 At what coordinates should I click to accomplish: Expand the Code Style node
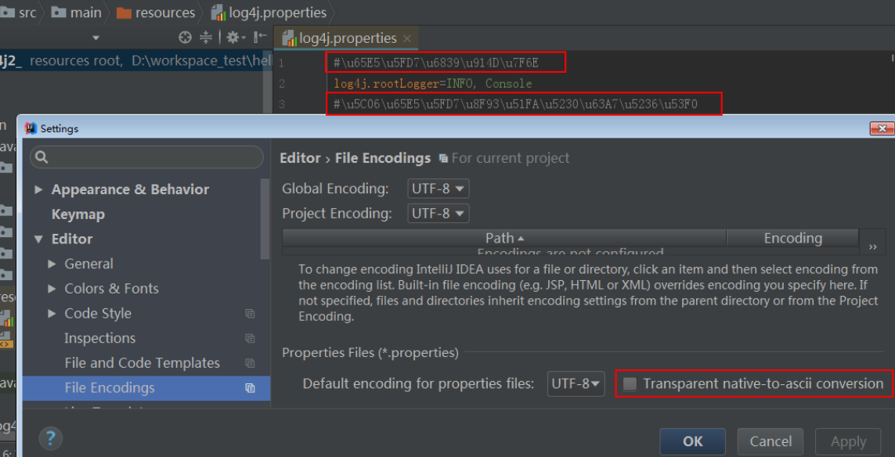click(x=52, y=313)
